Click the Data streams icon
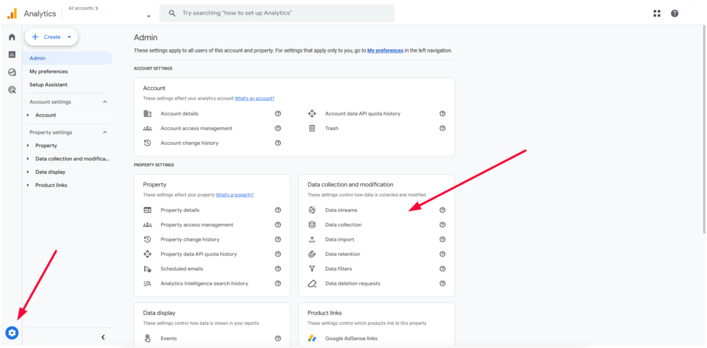 312,210
